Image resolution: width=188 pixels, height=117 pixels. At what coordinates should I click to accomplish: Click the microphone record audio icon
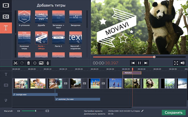47,63
